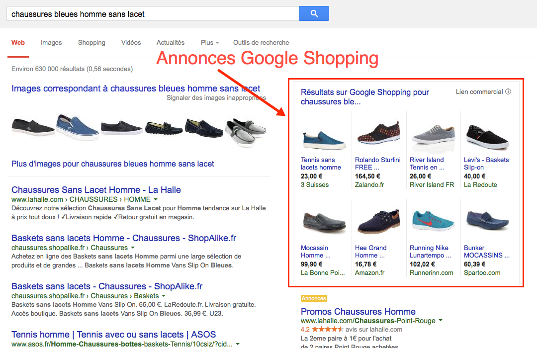Click the Environ 630 000 résultats text

(72, 69)
